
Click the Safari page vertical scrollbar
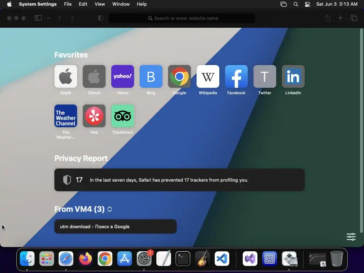(361, 130)
